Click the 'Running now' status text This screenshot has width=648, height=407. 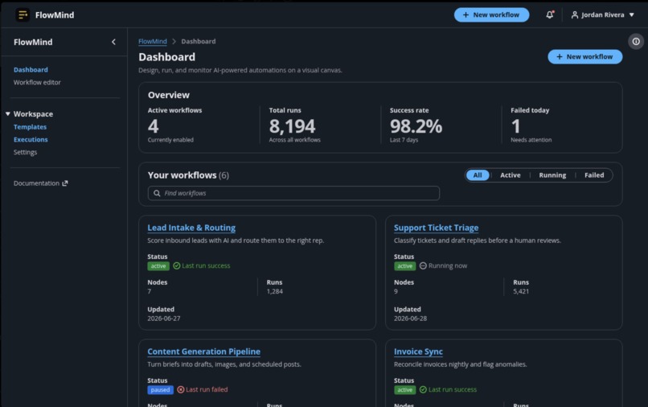448,265
